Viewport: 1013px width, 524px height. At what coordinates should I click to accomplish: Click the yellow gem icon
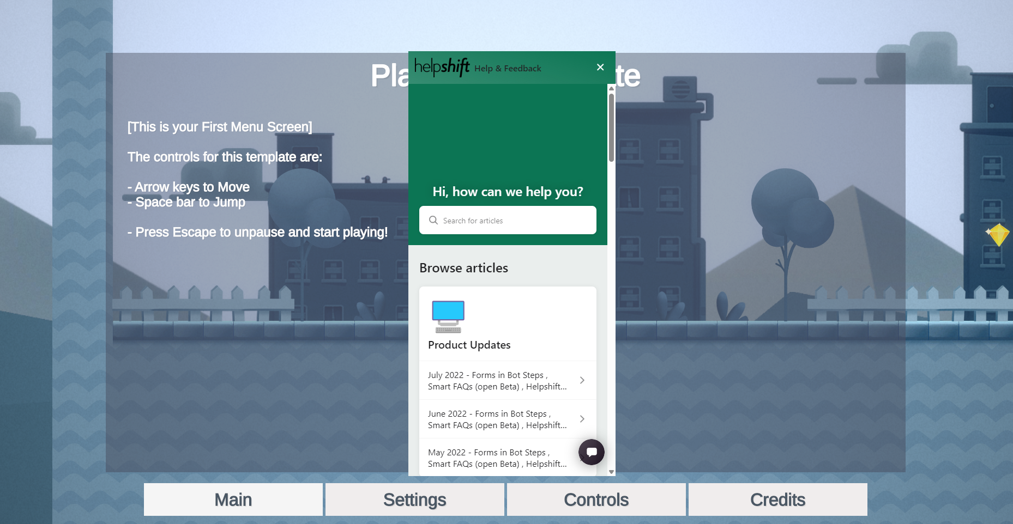pyautogui.click(x=998, y=235)
